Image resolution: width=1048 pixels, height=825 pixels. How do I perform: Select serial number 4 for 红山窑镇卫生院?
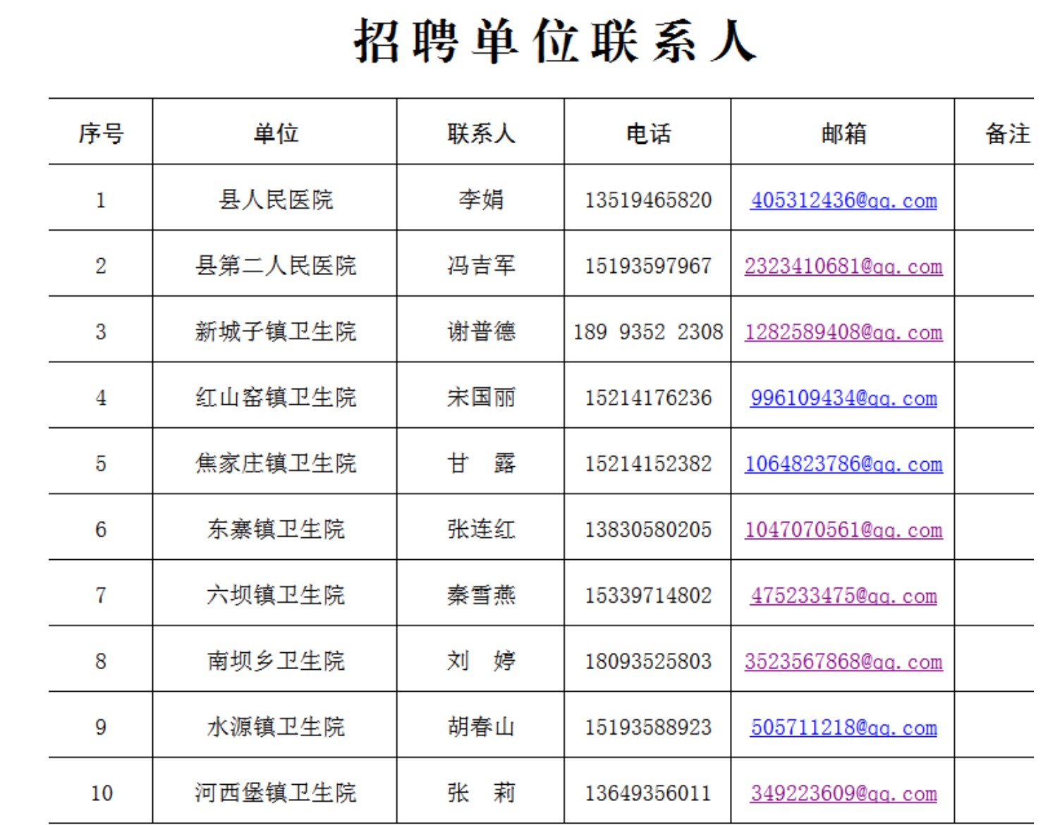(x=101, y=398)
